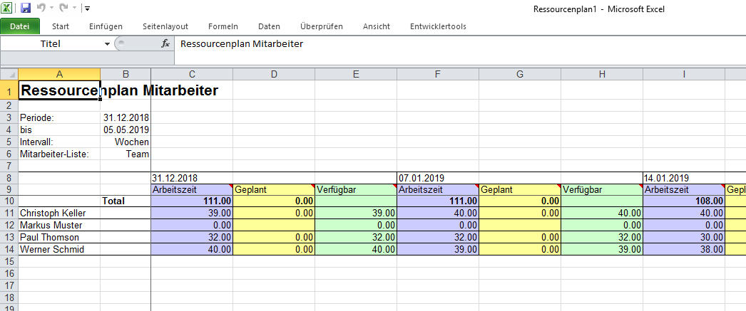746x311 pixels.
Task: Switch to the Formeln ribbon tab
Action: click(x=223, y=26)
